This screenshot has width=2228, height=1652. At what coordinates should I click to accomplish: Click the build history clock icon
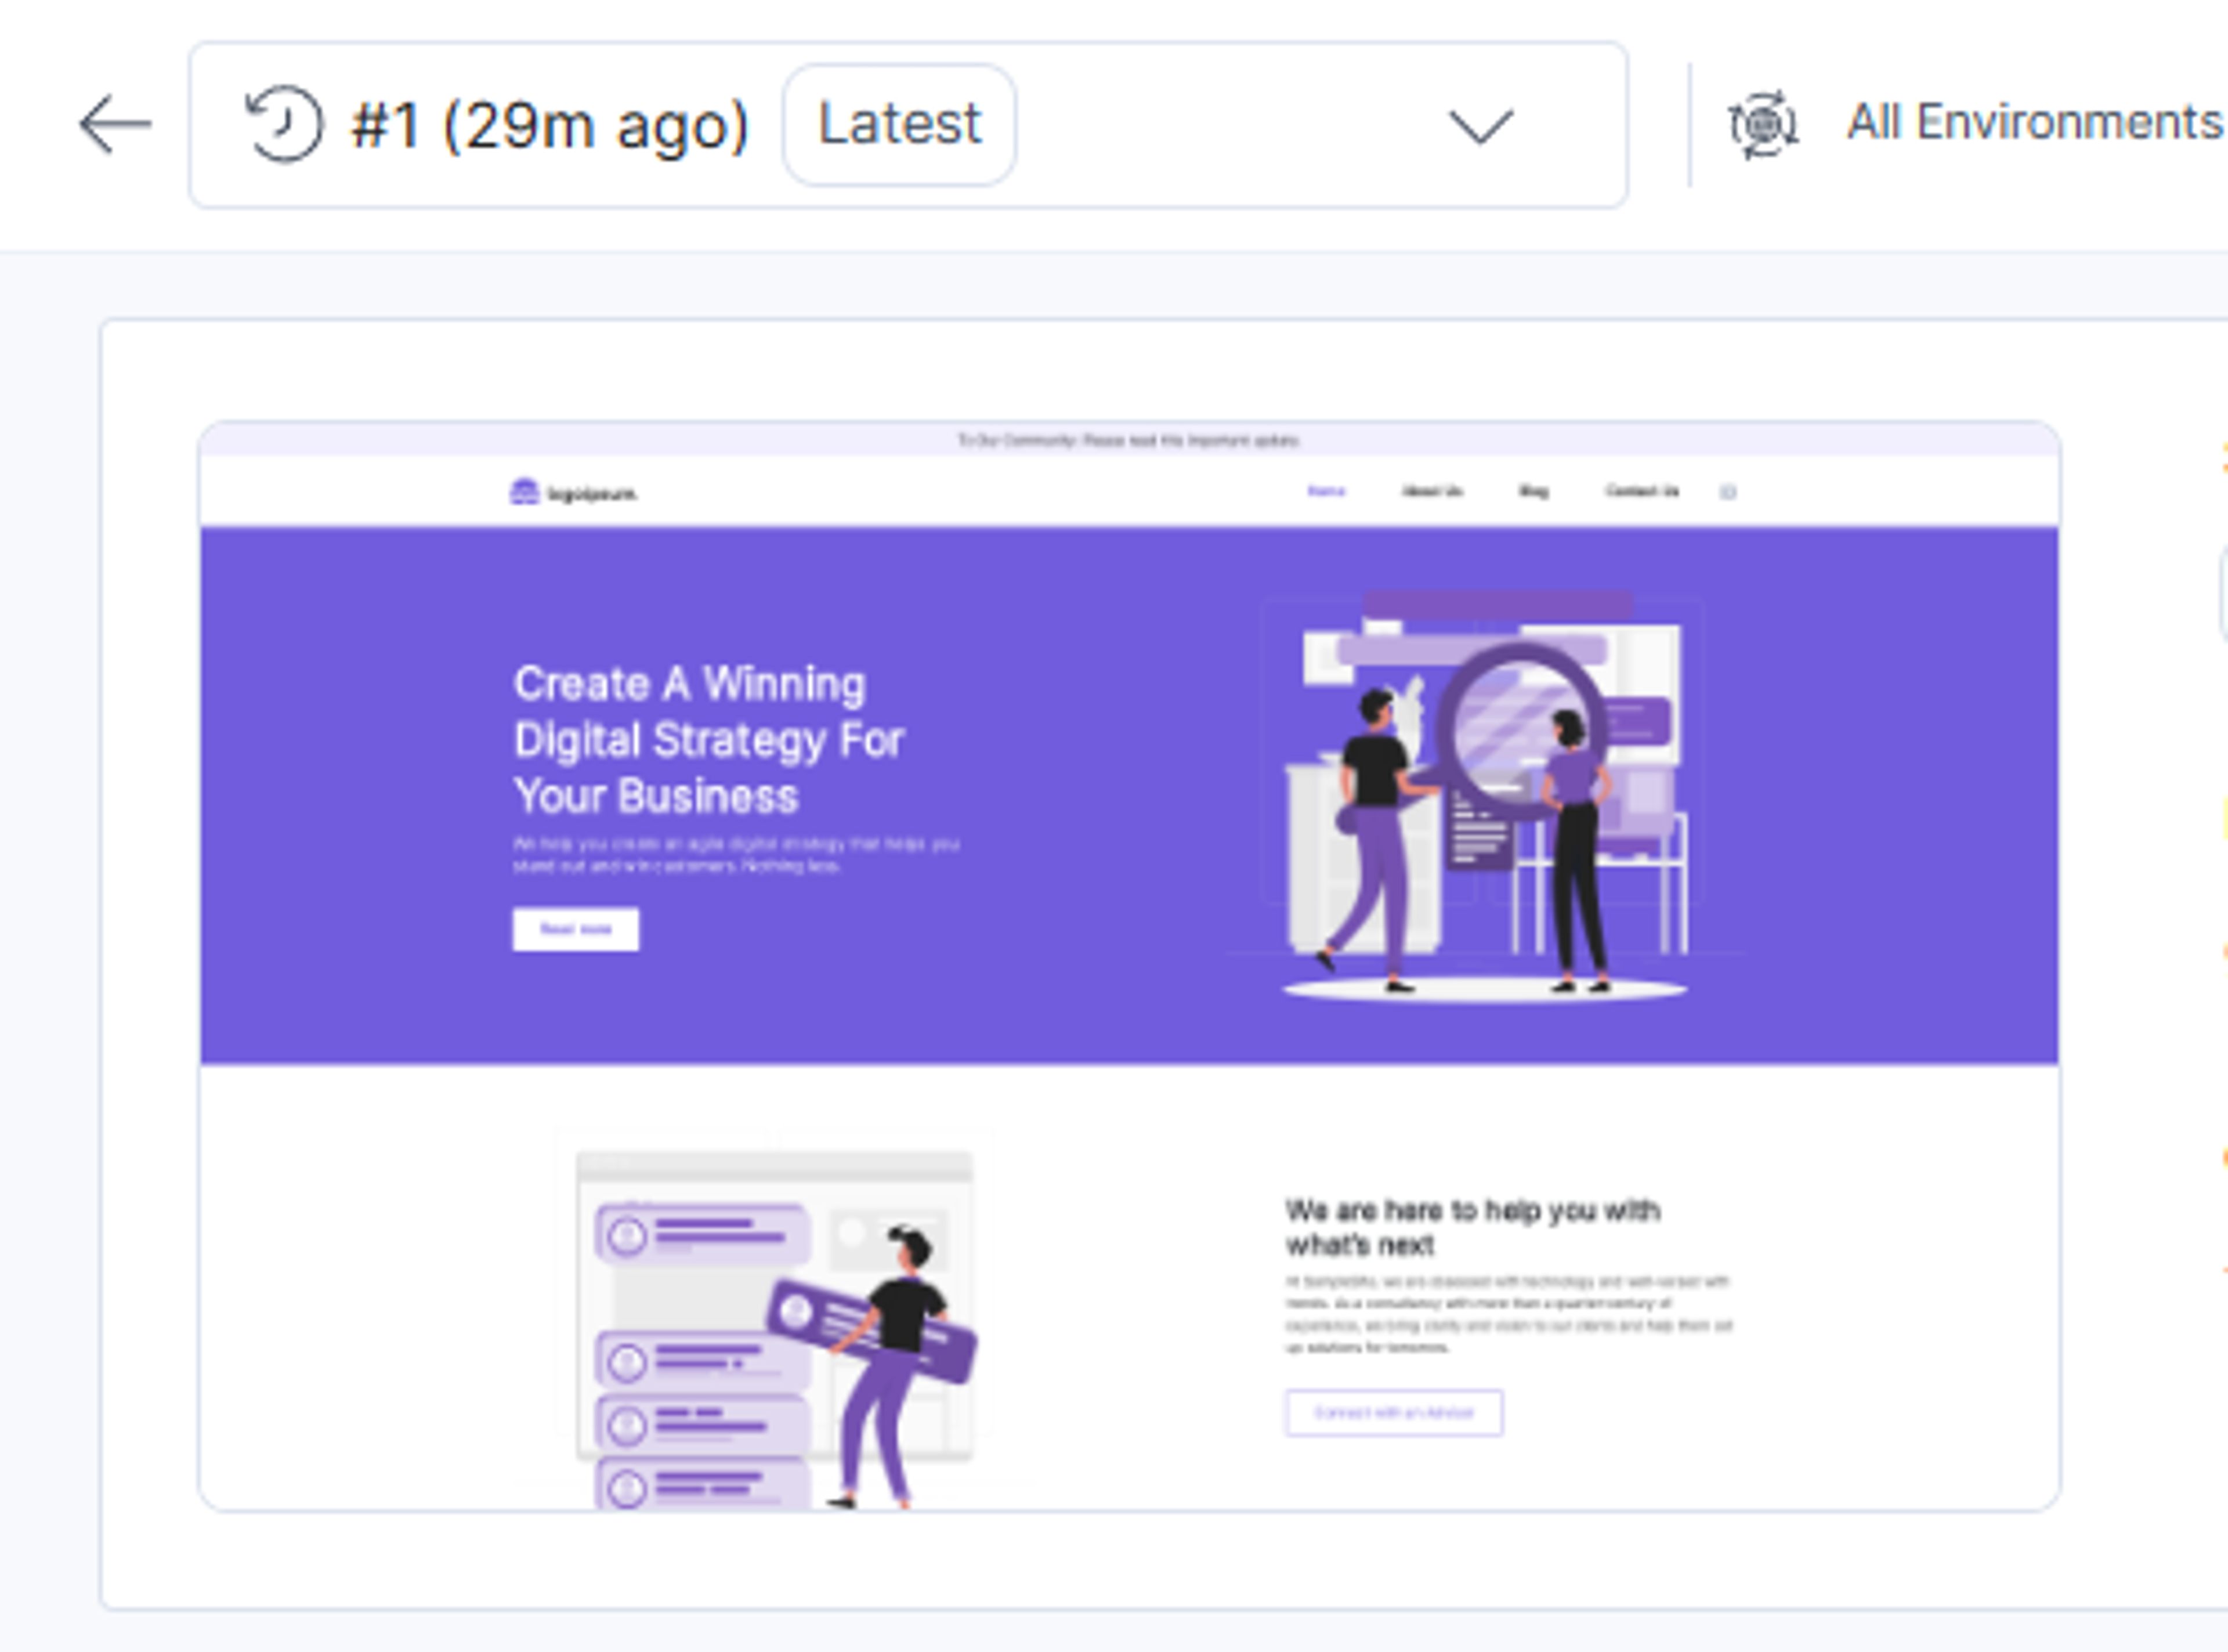(284, 125)
